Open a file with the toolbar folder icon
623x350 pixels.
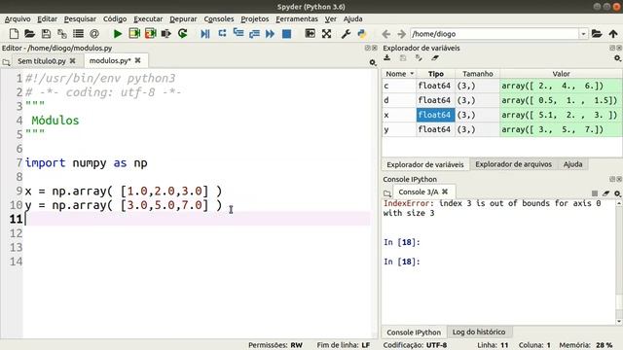pos(30,34)
